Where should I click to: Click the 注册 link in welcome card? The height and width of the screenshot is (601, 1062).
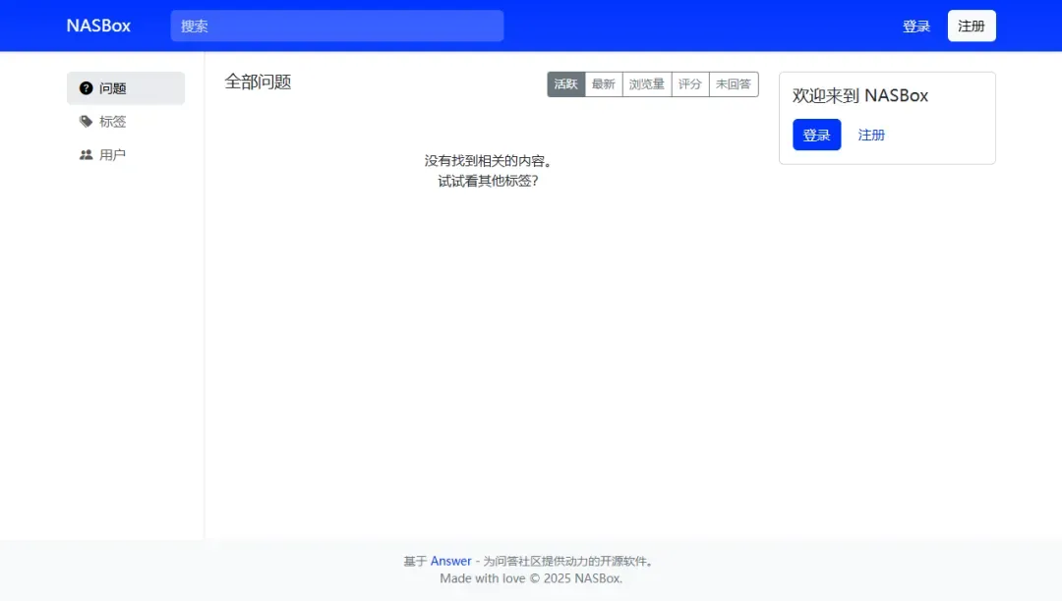point(871,135)
